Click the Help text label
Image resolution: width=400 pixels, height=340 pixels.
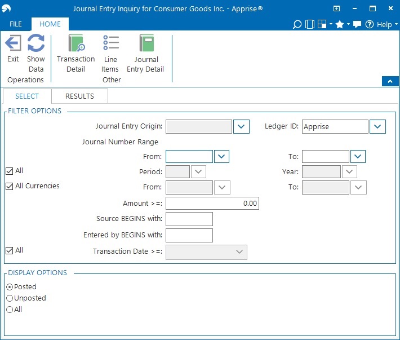(x=384, y=24)
